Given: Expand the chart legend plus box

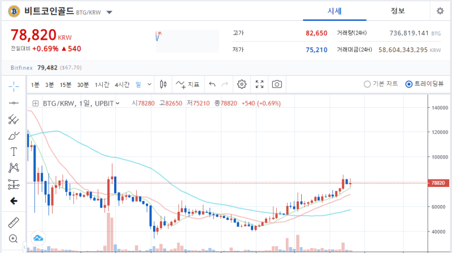Looking at the screenshot, I should pyautogui.click(x=36, y=103).
